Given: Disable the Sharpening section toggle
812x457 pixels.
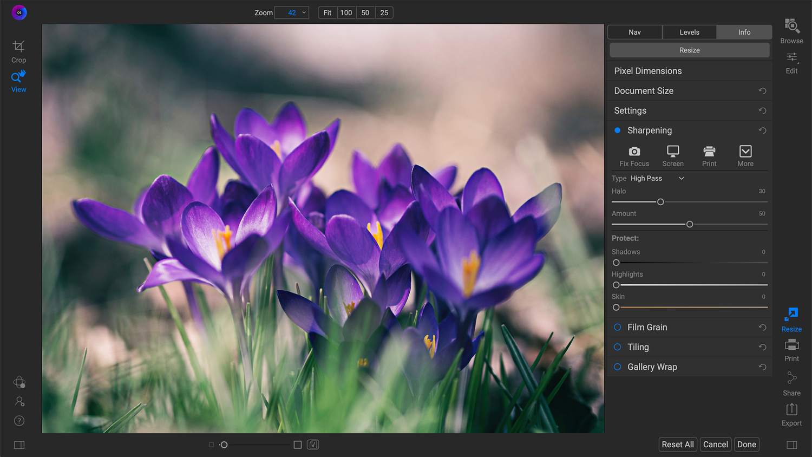Looking at the screenshot, I should (x=617, y=130).
